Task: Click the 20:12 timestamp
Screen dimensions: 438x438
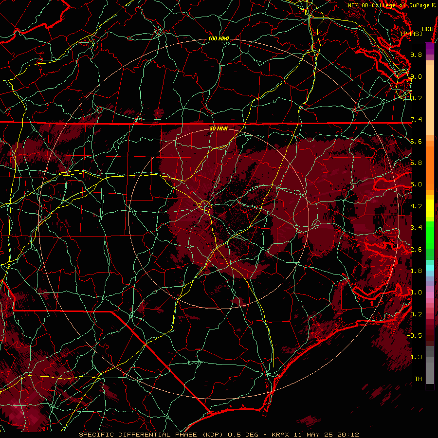Action: [x=348, y=435]
